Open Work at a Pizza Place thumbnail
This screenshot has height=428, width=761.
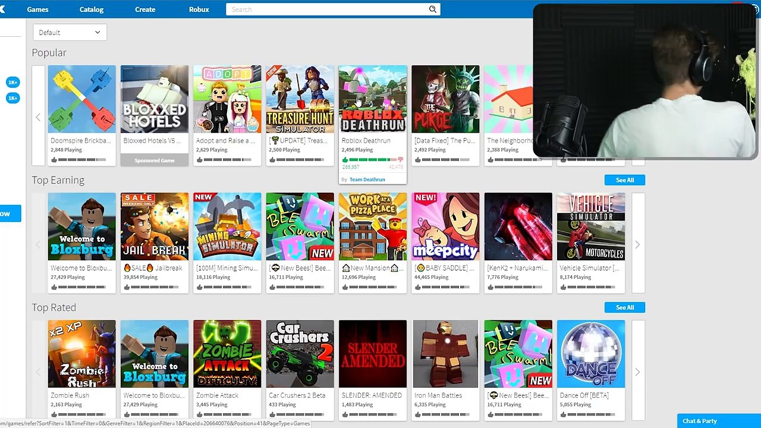pyautogui.click(x=373, y=226)
